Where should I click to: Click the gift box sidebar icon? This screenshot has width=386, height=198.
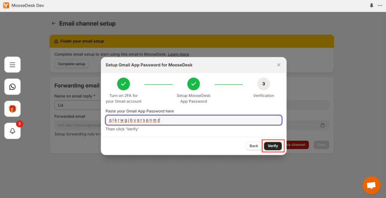click(x=12, y=109)
